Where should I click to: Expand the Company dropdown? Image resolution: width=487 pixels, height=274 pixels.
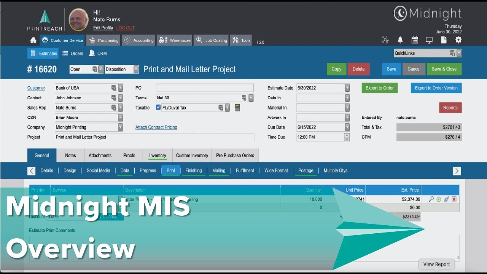tap(120, 127)
